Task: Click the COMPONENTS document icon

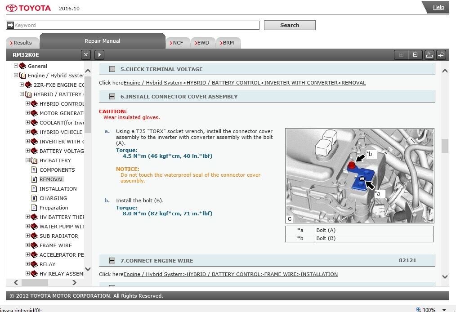Action: (x=34, y=170)
